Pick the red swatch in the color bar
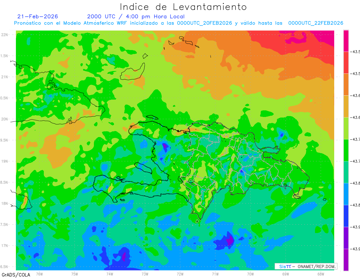Screen dimensions: 360x278 point(346,63)
